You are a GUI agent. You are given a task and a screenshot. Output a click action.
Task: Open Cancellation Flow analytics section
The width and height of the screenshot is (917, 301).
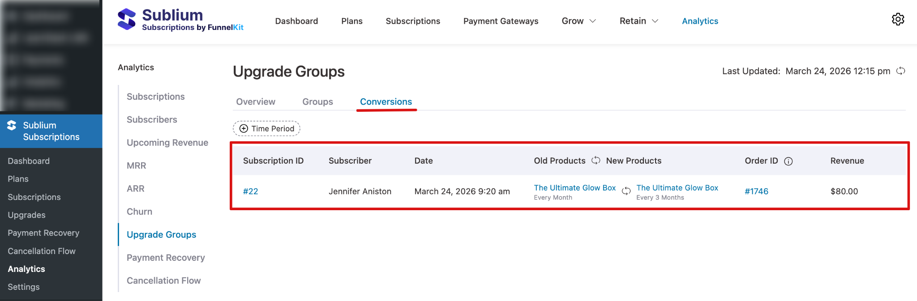pyautogui.click(x=163, y=280)
